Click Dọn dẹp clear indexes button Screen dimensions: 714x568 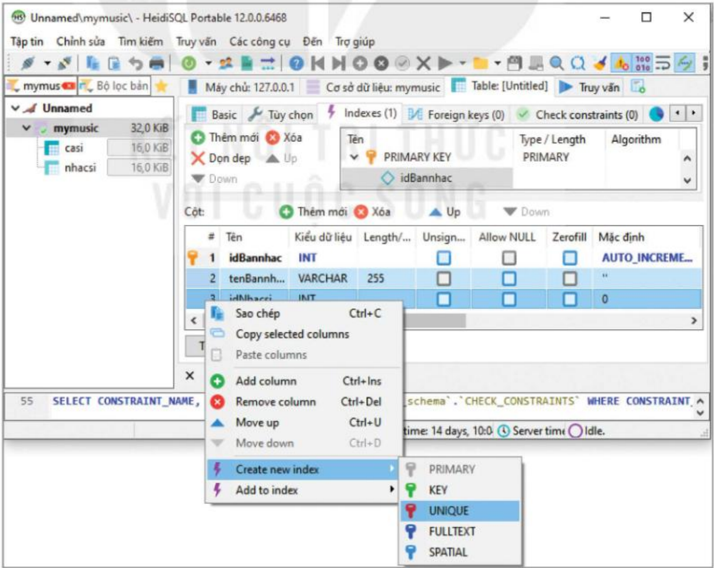221,158
